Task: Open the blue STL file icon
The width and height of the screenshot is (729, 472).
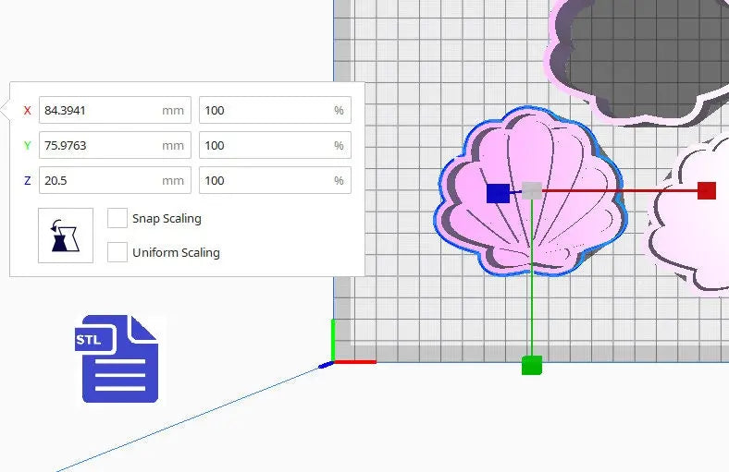Action: [120, 360]
